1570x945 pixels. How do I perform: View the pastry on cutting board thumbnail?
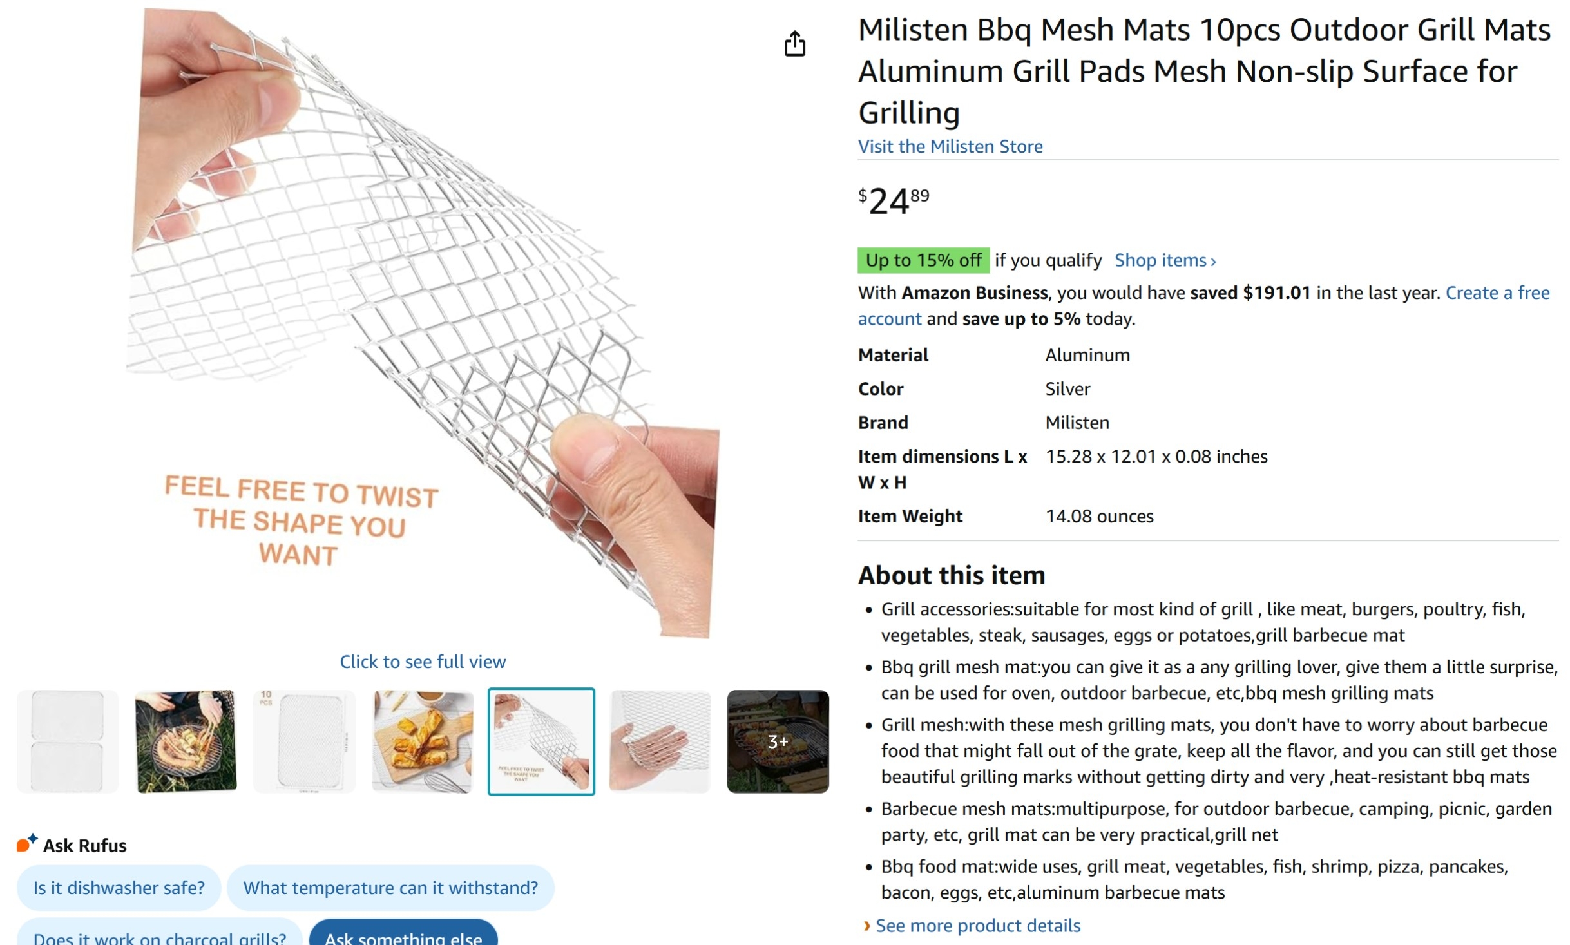(x=423, y=741)
